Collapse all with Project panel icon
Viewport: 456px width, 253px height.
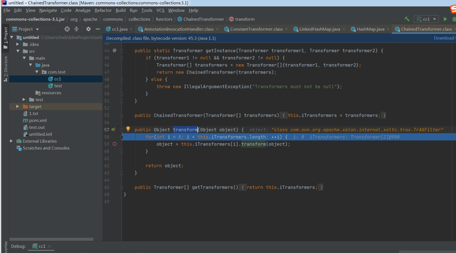point(76,29)
